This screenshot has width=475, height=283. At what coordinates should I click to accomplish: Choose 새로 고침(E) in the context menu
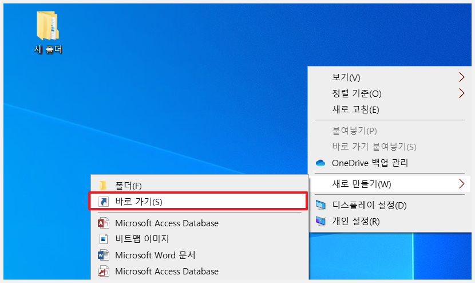pyautogui.click(x=390, y=109)
